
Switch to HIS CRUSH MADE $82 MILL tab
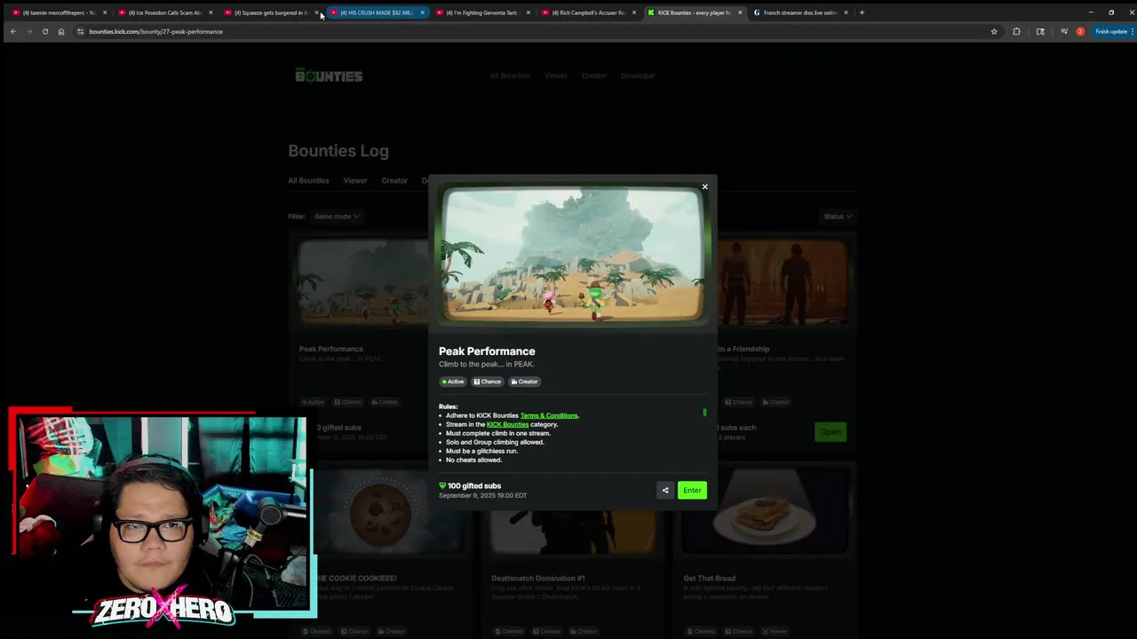377,12
